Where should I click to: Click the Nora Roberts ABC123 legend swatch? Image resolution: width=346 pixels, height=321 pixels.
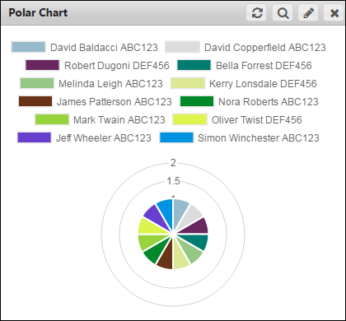coord(197,101)
